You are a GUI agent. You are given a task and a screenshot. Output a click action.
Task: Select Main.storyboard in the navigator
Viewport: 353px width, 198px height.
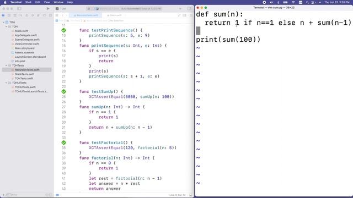[x=24, y=48]
